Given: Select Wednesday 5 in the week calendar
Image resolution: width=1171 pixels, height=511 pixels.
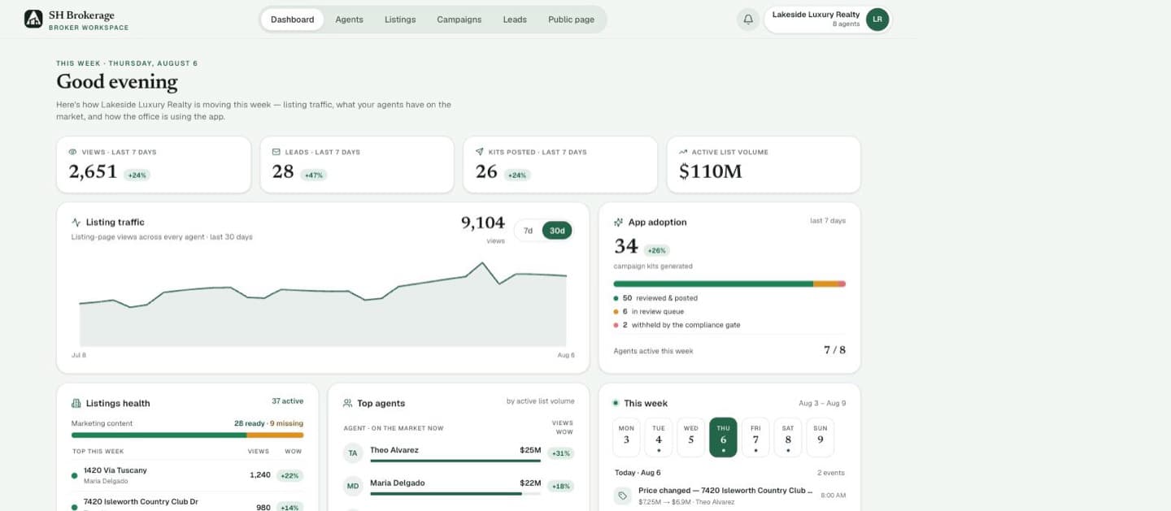Looking at the screenshot, I should 691,437.
